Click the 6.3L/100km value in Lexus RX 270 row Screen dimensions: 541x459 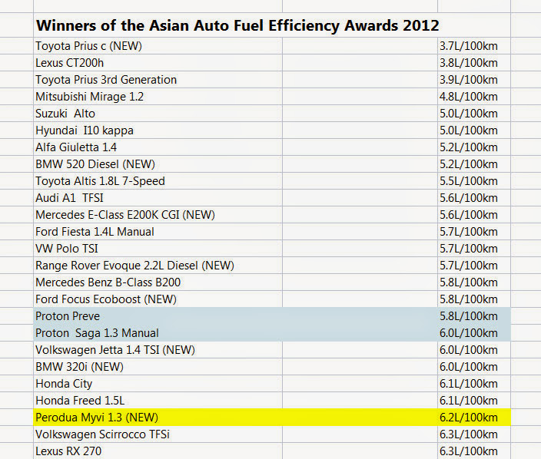474,451
